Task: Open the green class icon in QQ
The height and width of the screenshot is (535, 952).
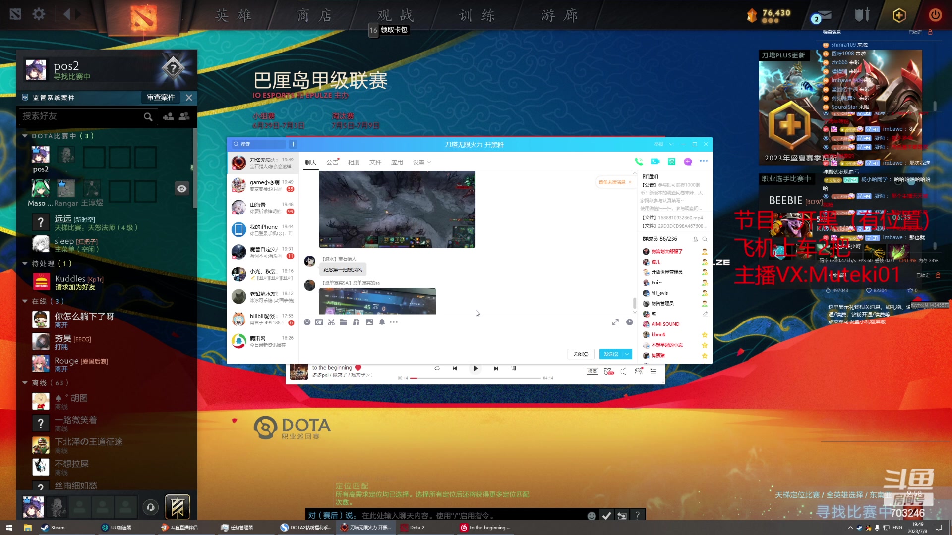Action: pos(671,161)
